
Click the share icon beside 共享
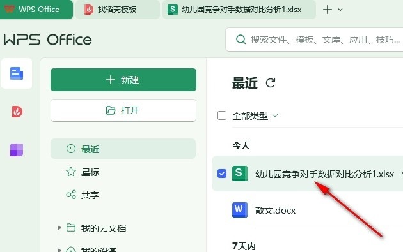(71, 195)
